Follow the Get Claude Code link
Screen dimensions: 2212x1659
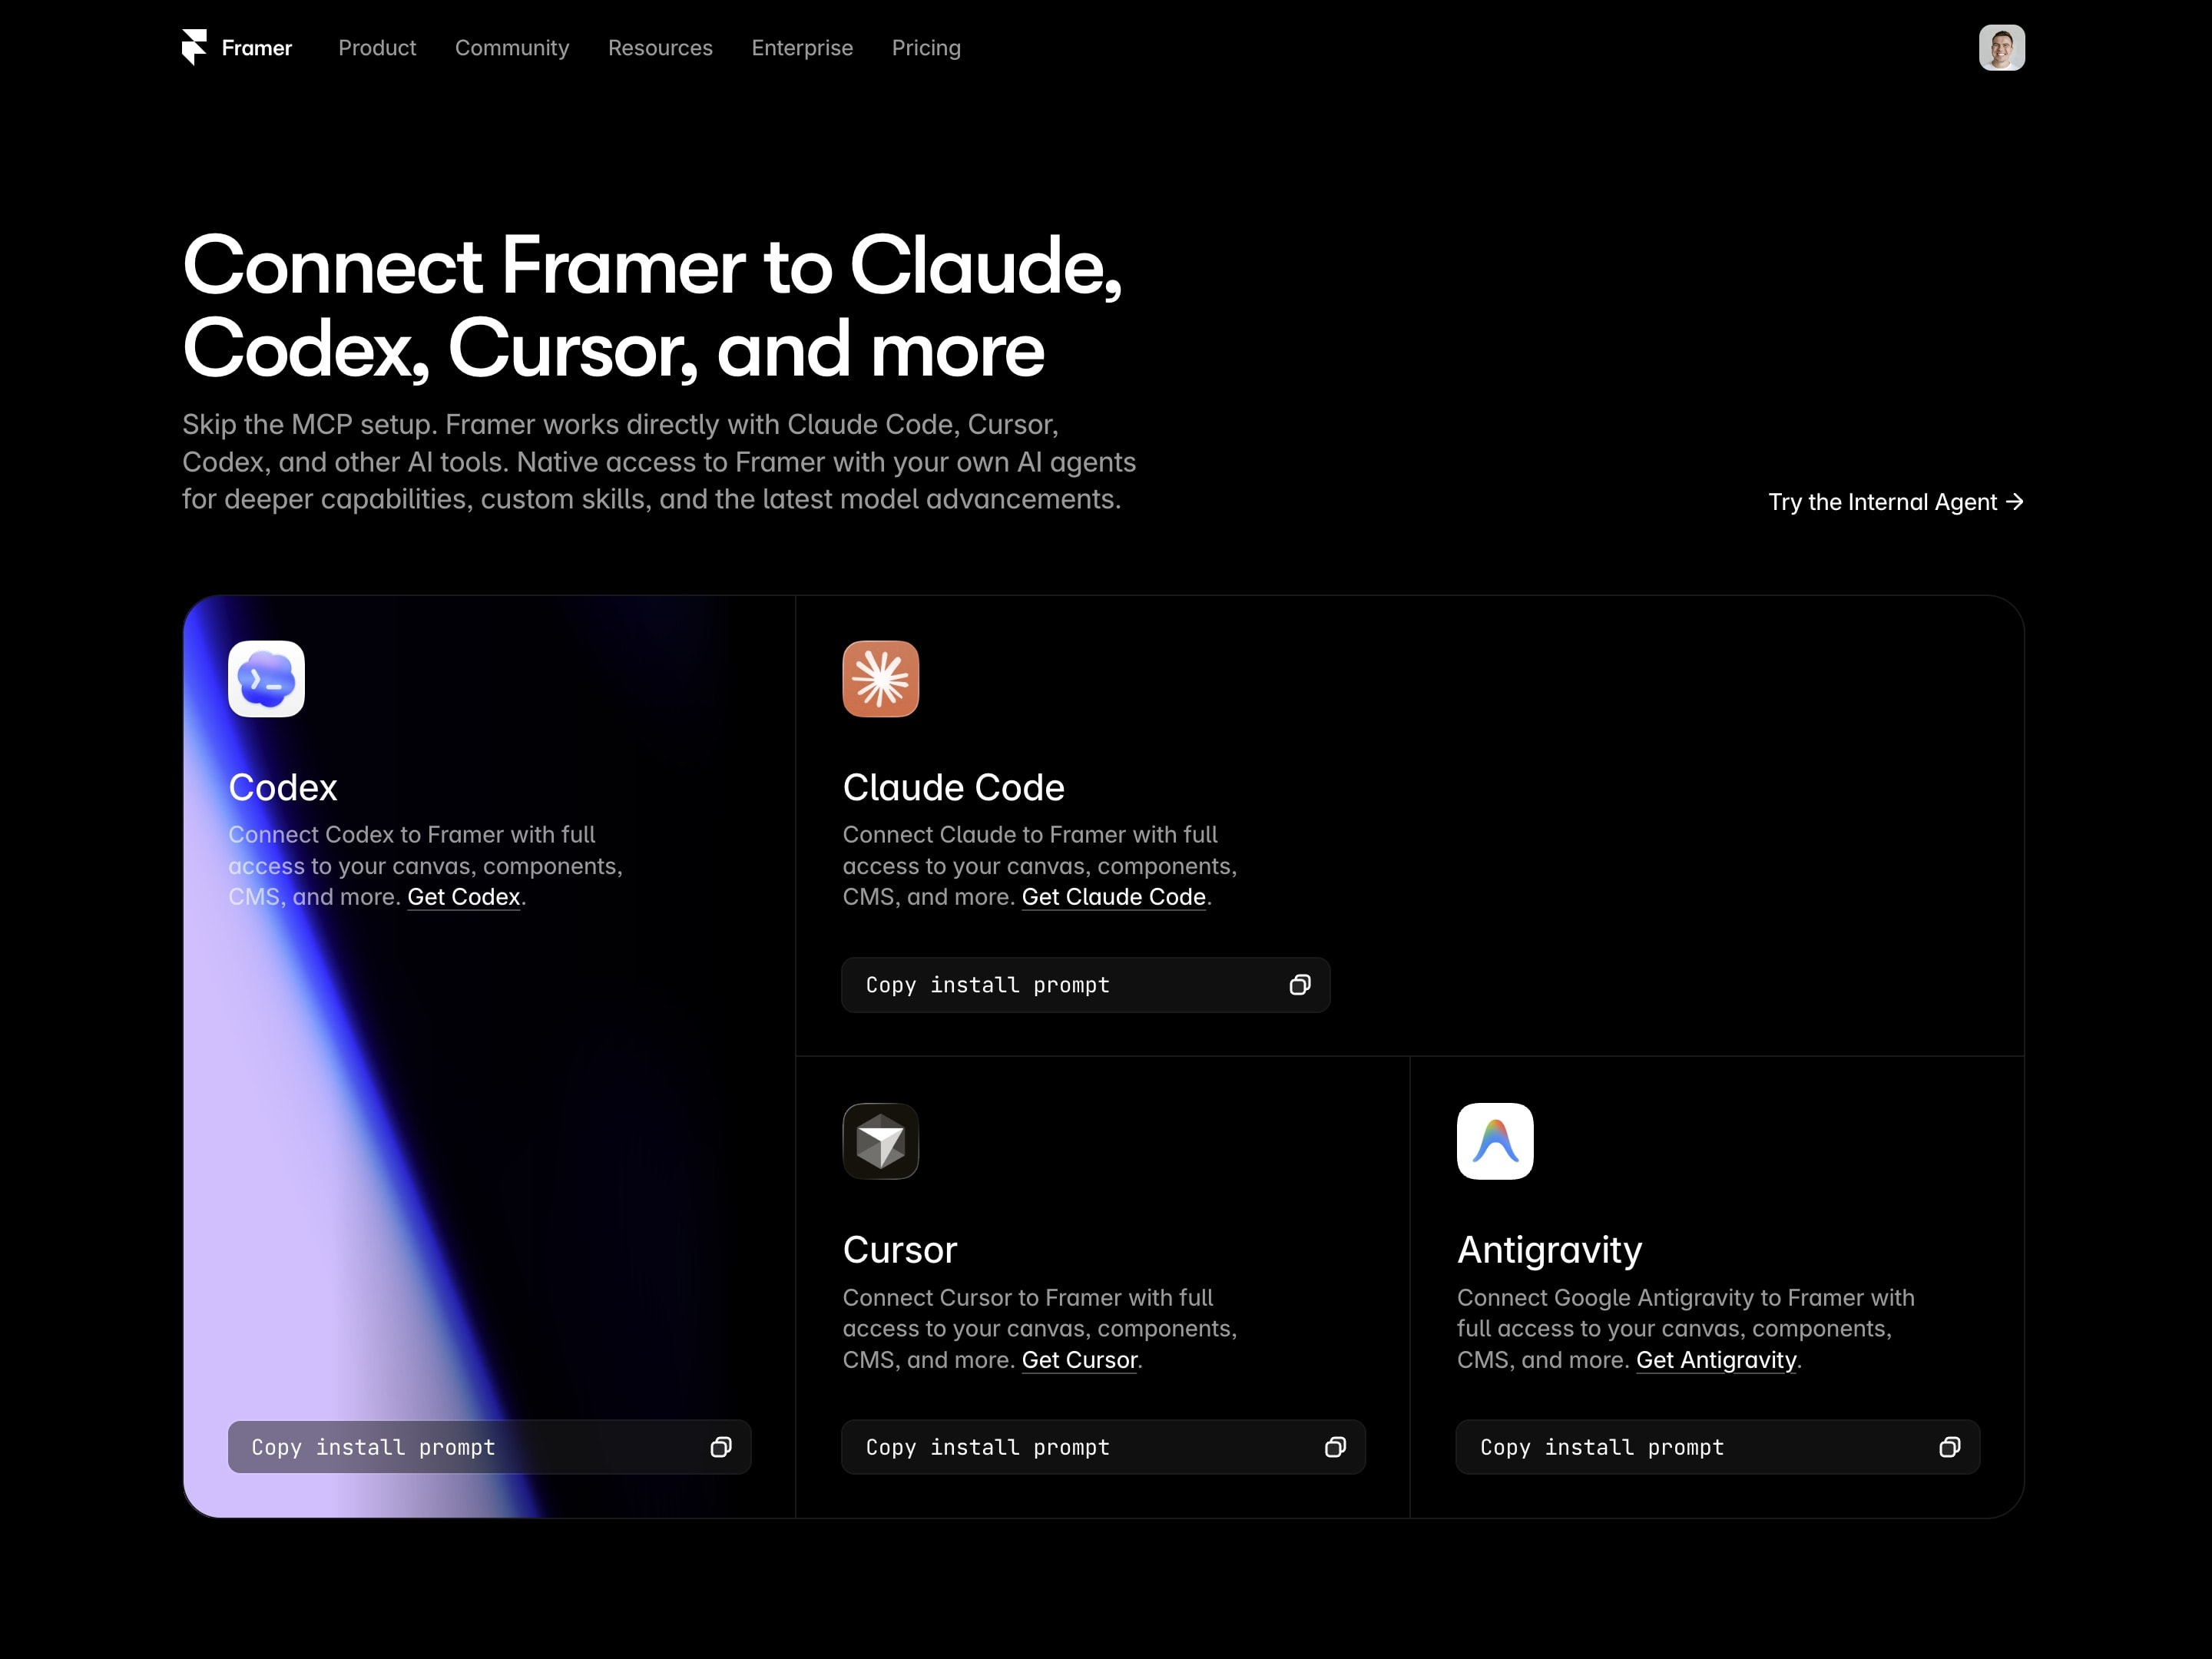1113,897
